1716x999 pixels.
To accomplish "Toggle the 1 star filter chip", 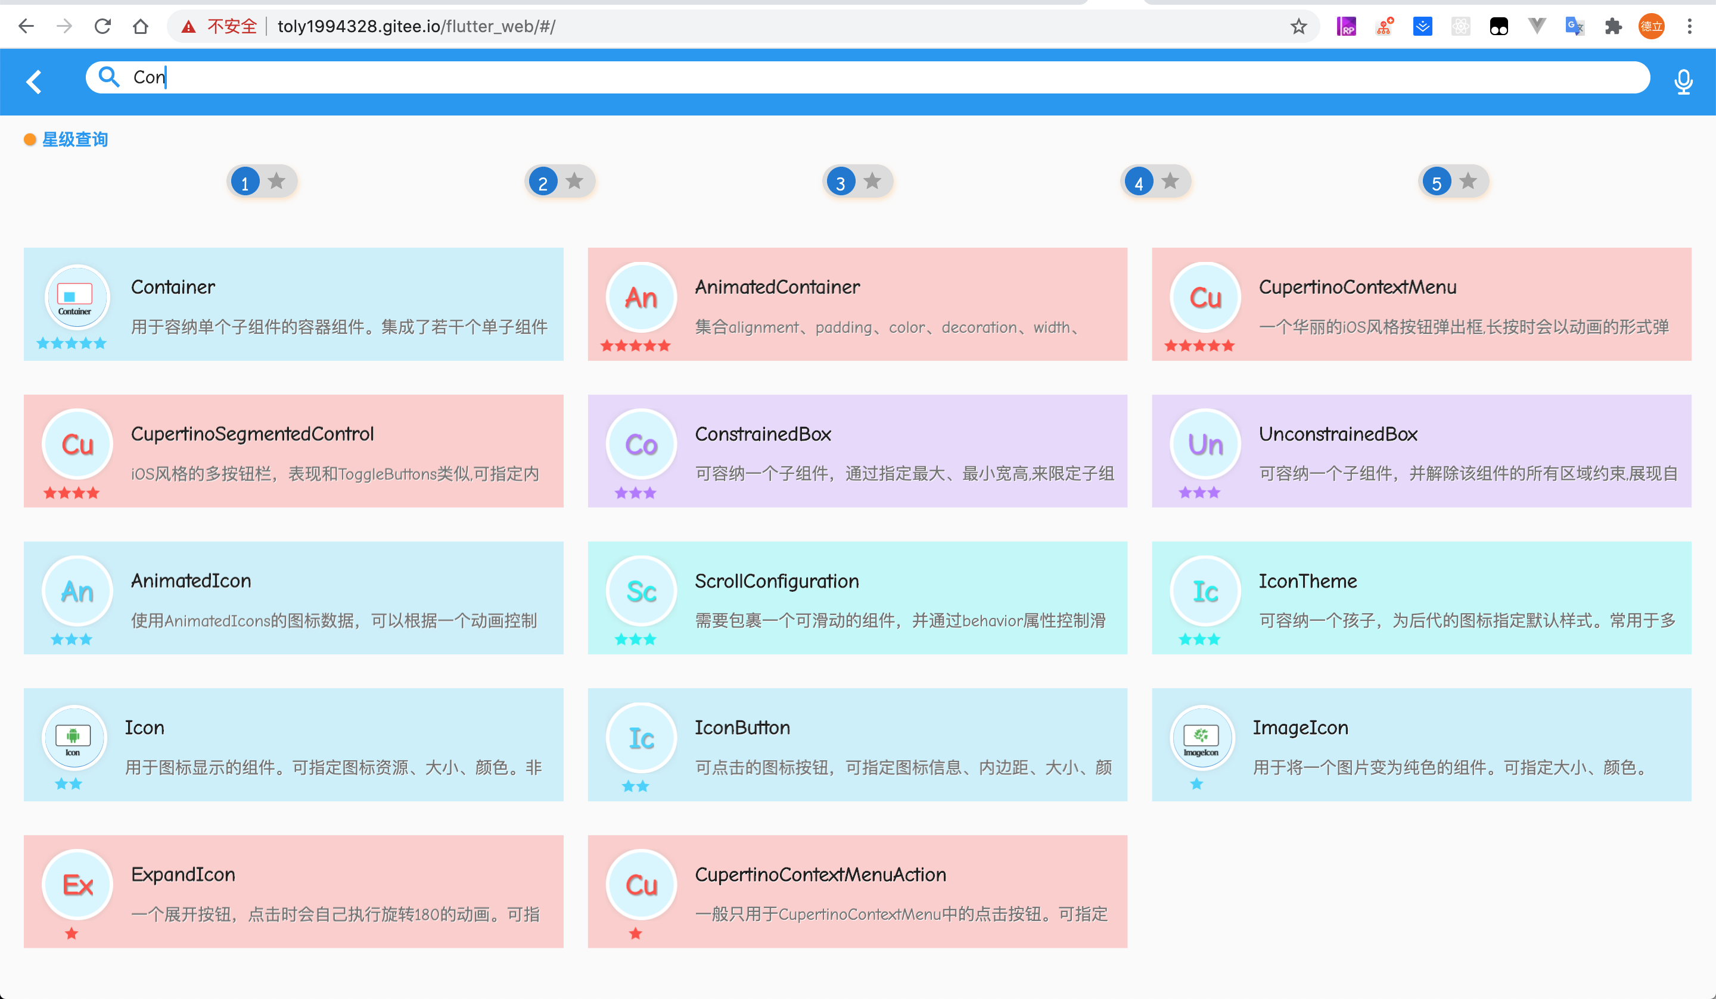I will point(262,182).
